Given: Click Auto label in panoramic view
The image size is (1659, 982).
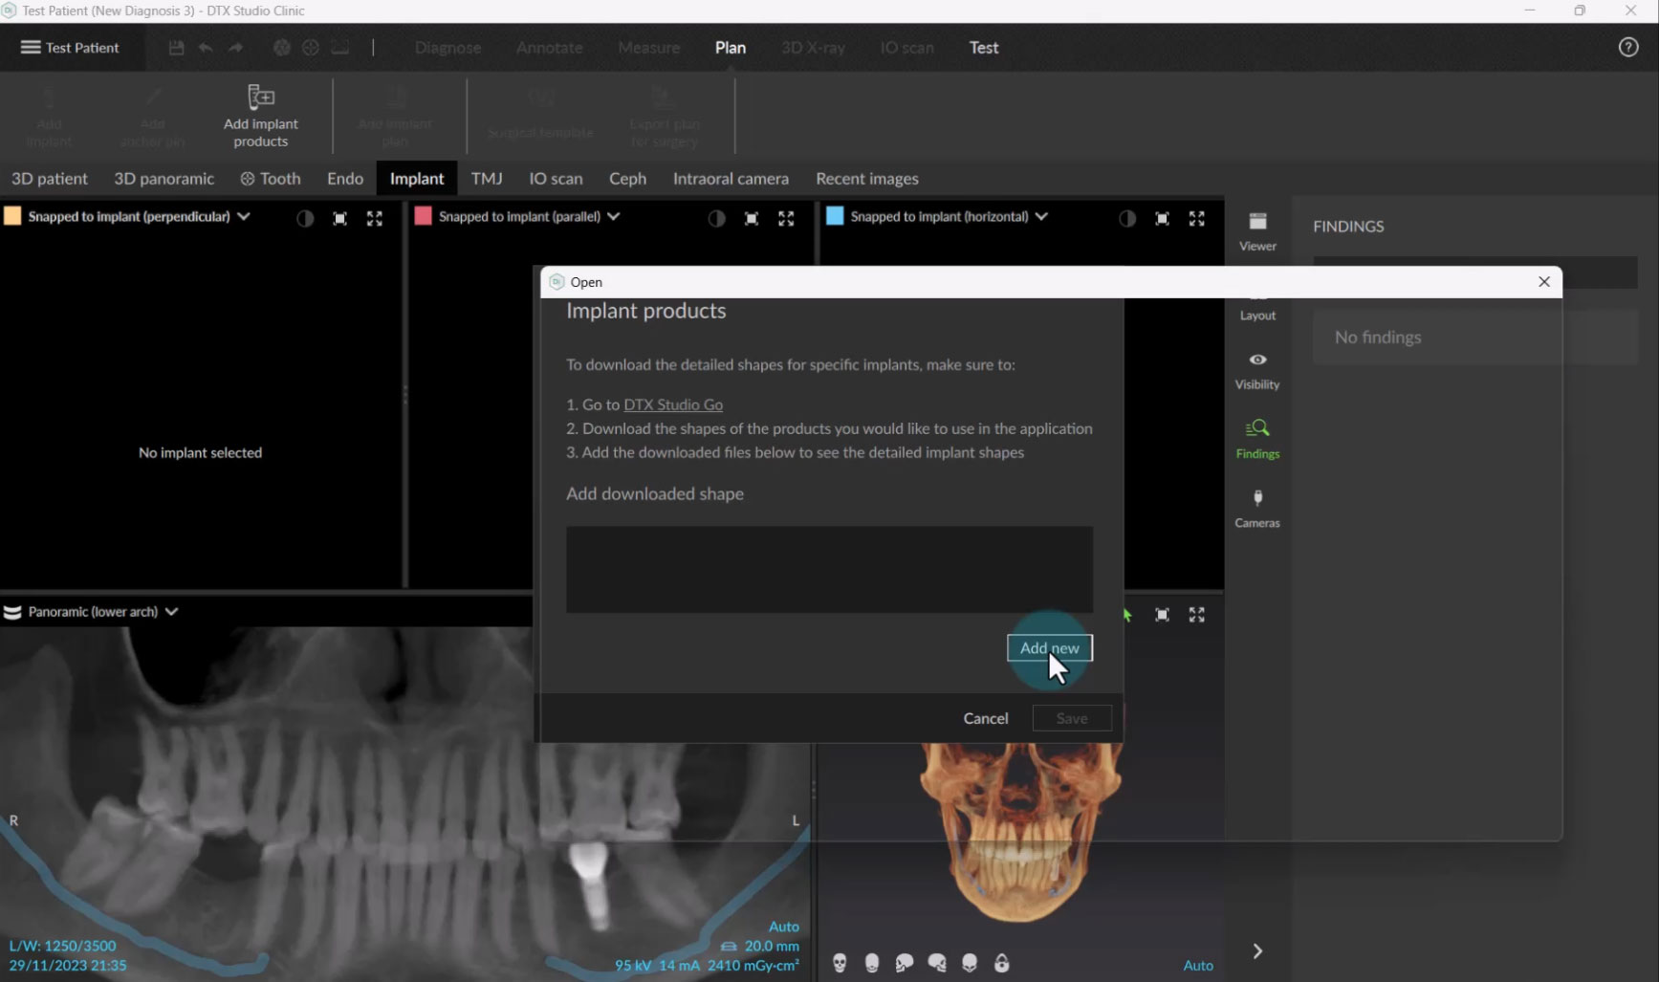Looking at the screenshot, I should [784, 927].
